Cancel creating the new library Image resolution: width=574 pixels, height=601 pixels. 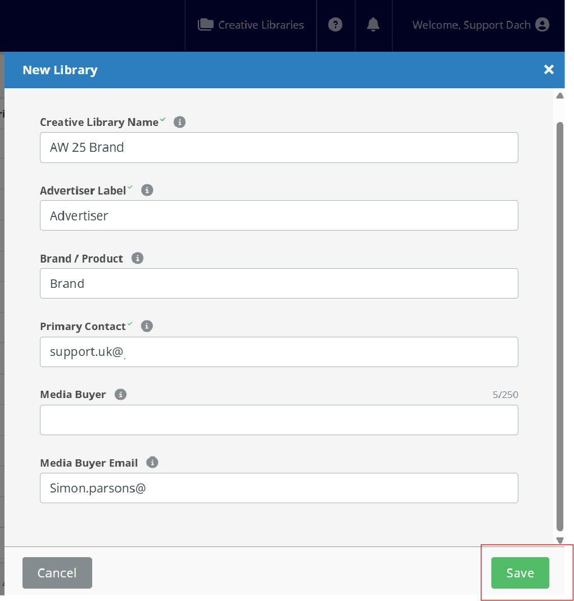(57, 572)
